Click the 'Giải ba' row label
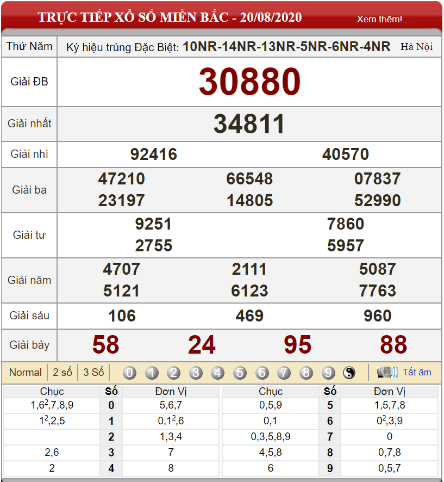This screenshot has height=482, width=444. point(29,190)
